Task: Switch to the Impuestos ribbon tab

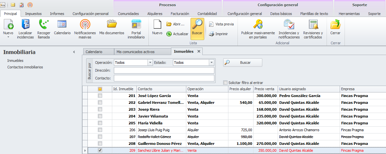Action: [x=34, y=14]
